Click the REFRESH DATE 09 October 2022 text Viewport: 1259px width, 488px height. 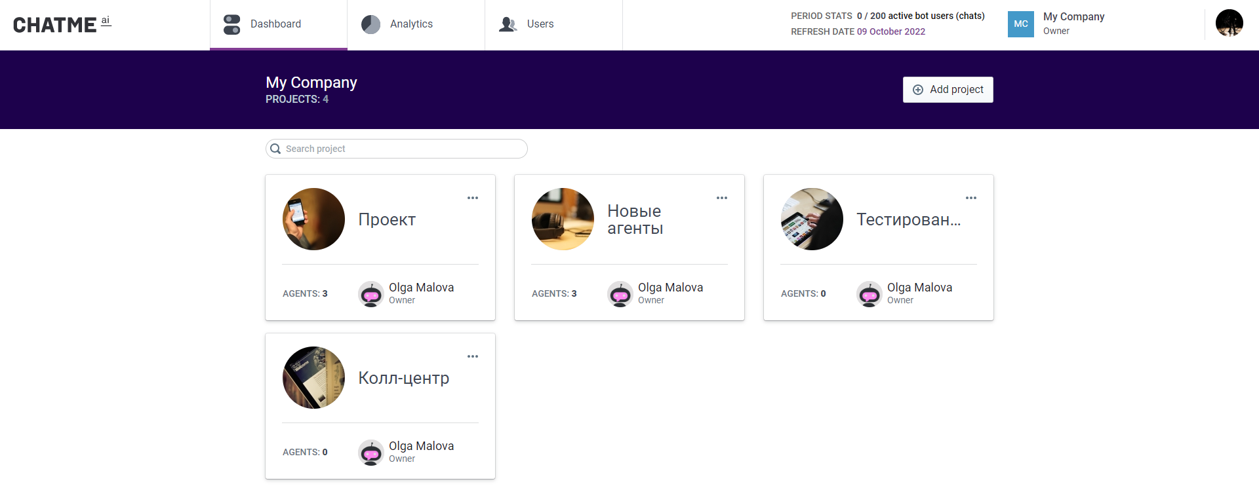coord(858,31)
